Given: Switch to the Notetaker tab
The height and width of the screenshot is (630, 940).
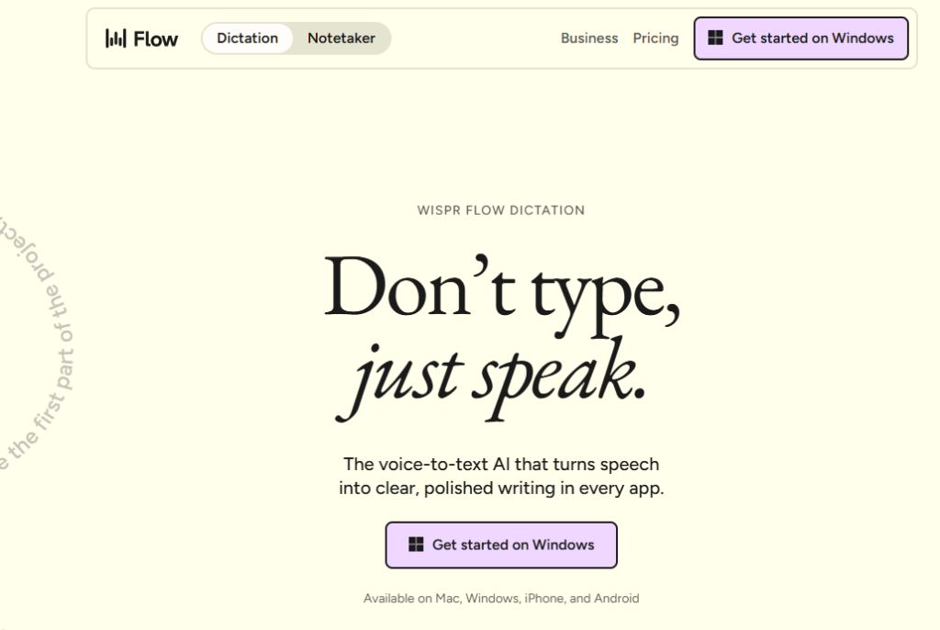Looking at the screenshot, I should coord(341,39).
